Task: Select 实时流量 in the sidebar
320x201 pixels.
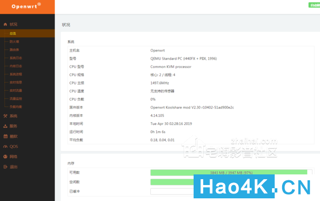Action: point(15,90)
